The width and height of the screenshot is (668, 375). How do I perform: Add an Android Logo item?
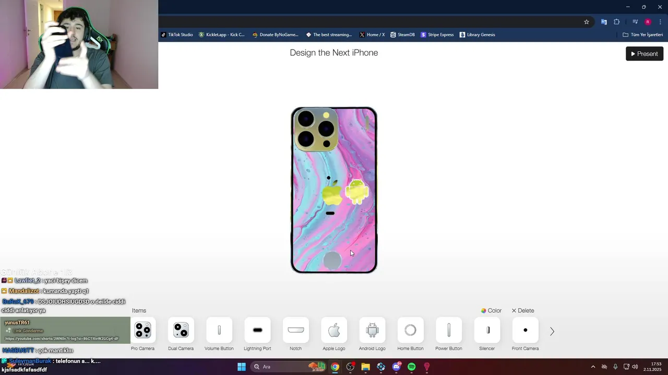point(372,330)
